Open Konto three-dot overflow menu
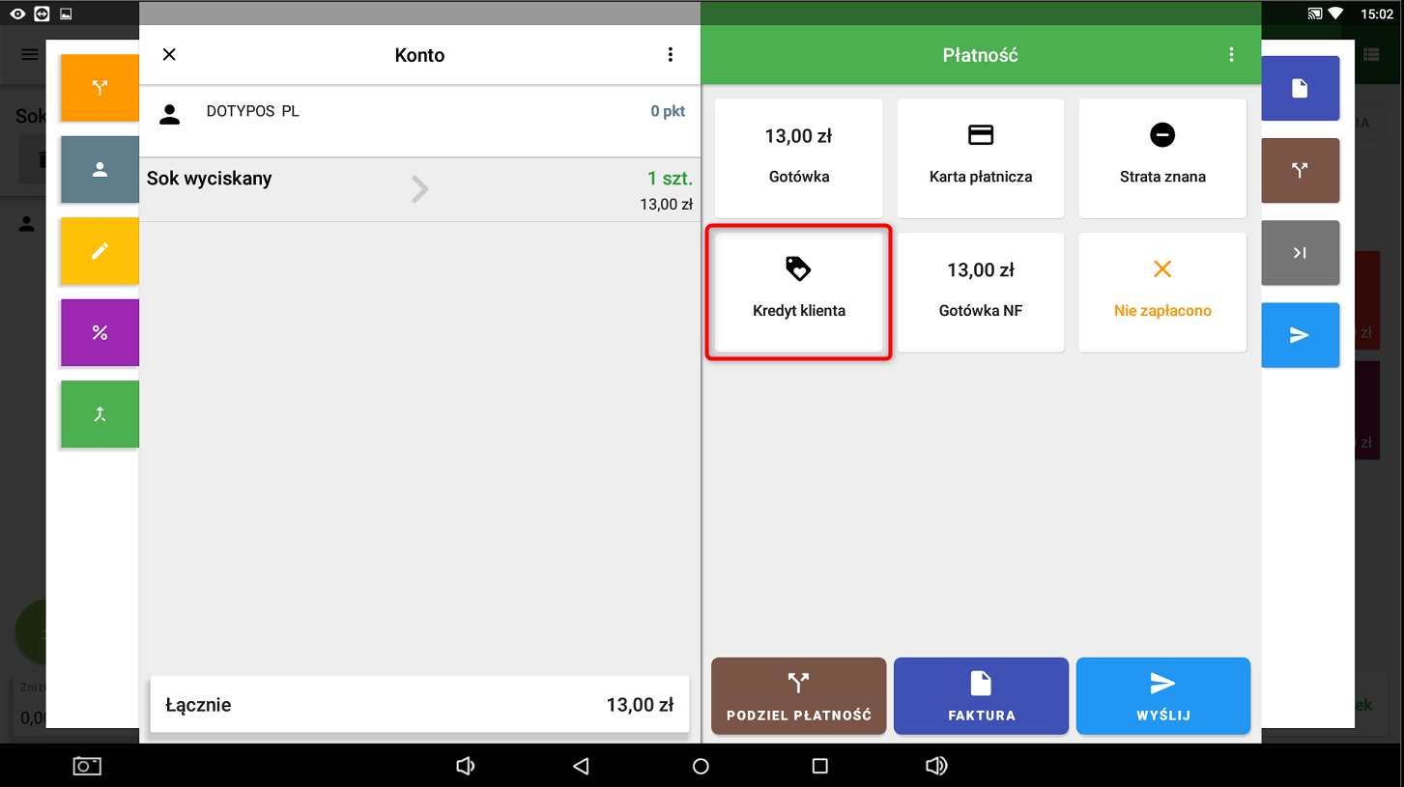 coord(671,55)
